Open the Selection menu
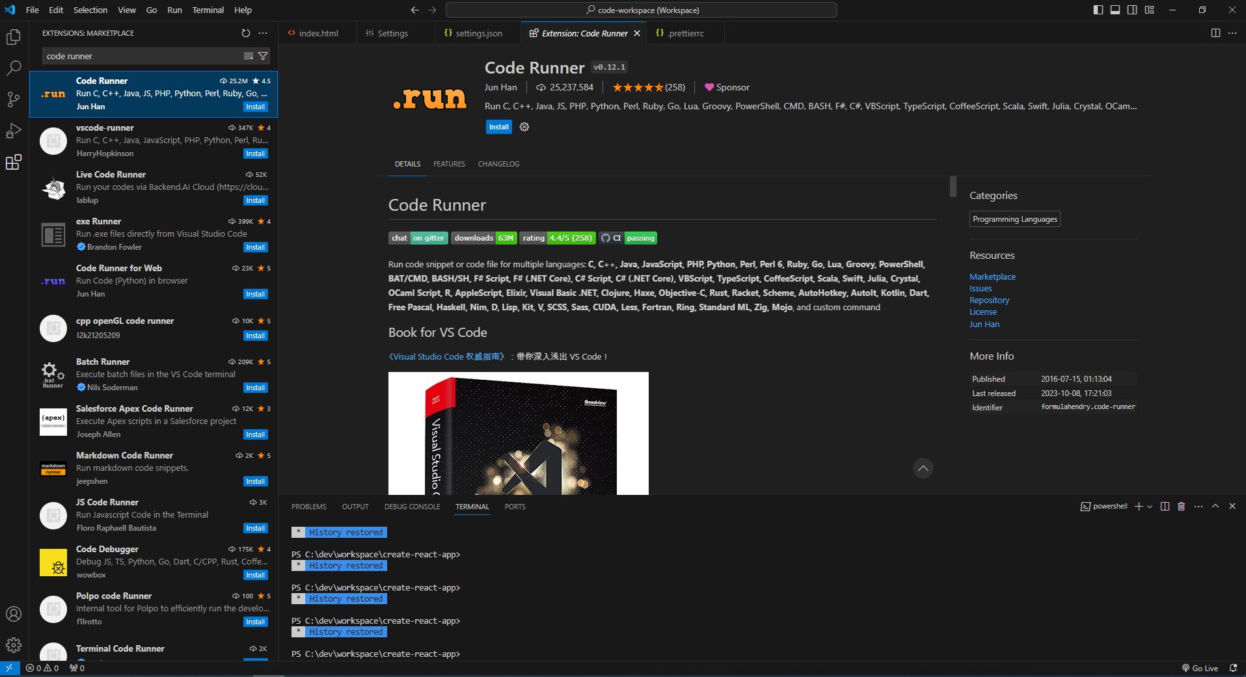 point(90,10)
